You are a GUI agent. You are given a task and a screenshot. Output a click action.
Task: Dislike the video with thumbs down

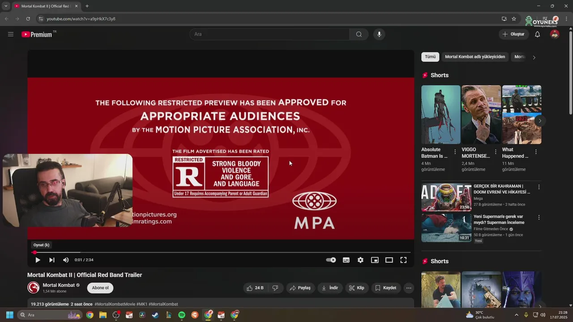pyautogui.click(x=275, y=288)
